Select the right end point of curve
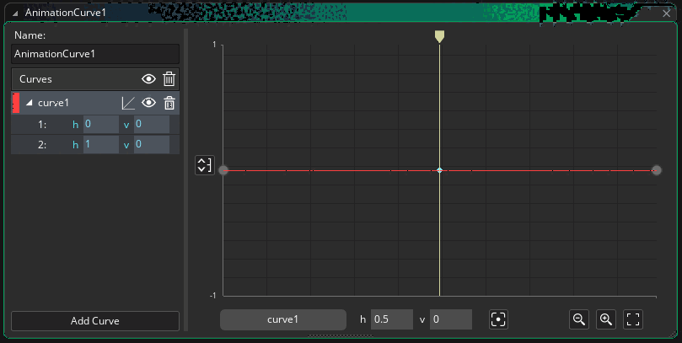The image size is (682, 343). click(x=657, y=170)
